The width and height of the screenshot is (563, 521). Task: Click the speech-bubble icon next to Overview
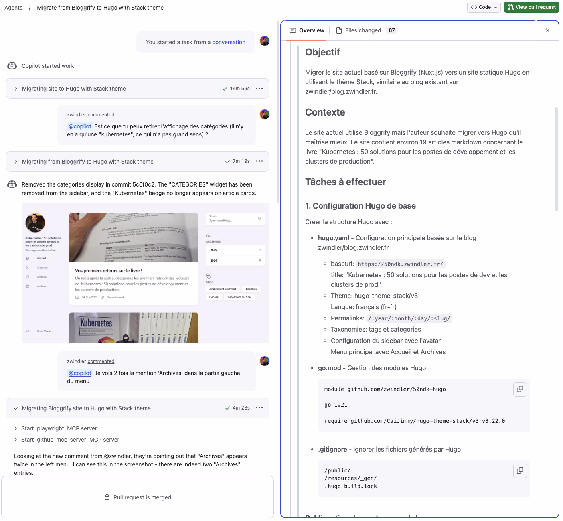tap(292, 30)
